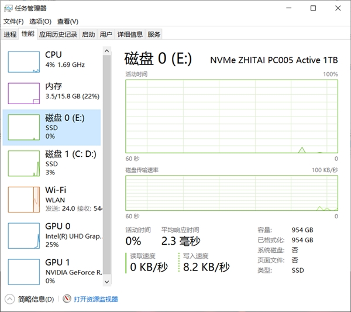Click the 100 KB/秒 scale label
The height and width of the screenshot is (312, 351).
point(325,170)
